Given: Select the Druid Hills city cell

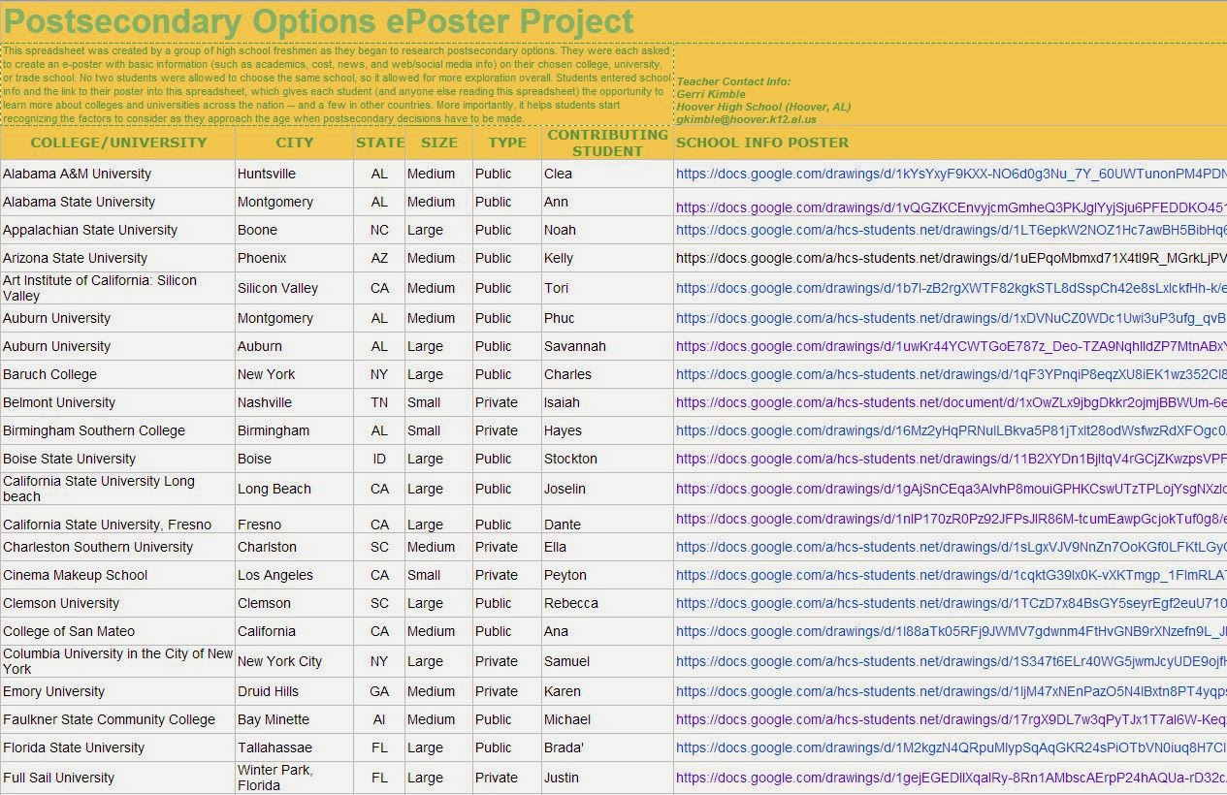Looking at the screenshot, I should click(295, 691).
